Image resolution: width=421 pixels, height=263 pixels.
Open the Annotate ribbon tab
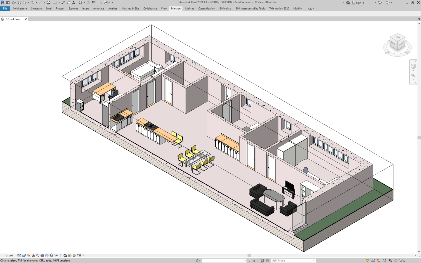coord(98,8)
